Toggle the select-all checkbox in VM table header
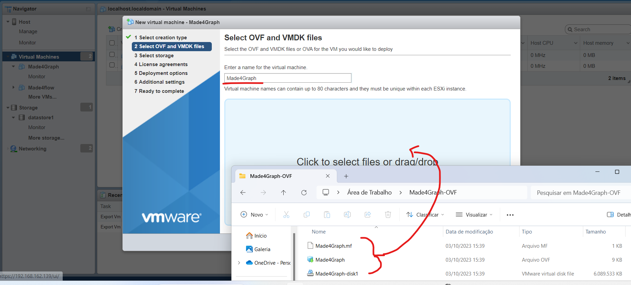Viewport: 631px width, 285px height. point(112,43)
